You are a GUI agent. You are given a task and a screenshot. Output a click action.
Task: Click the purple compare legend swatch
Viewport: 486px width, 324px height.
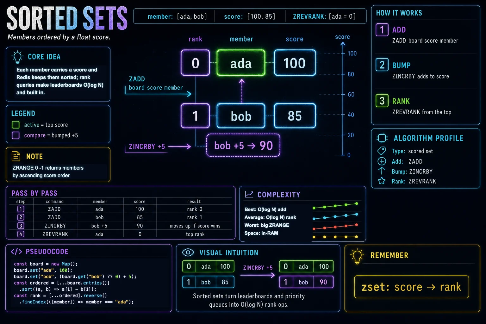pyautogui.click(x=16, y=135)
